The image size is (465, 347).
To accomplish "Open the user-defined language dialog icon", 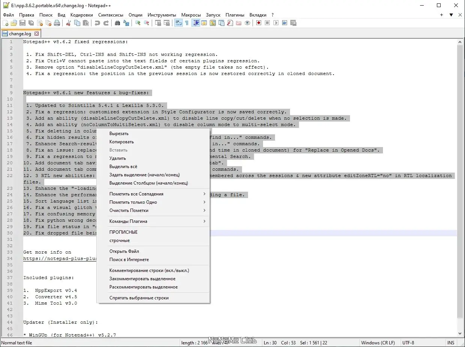I will [x=204, y=23].
